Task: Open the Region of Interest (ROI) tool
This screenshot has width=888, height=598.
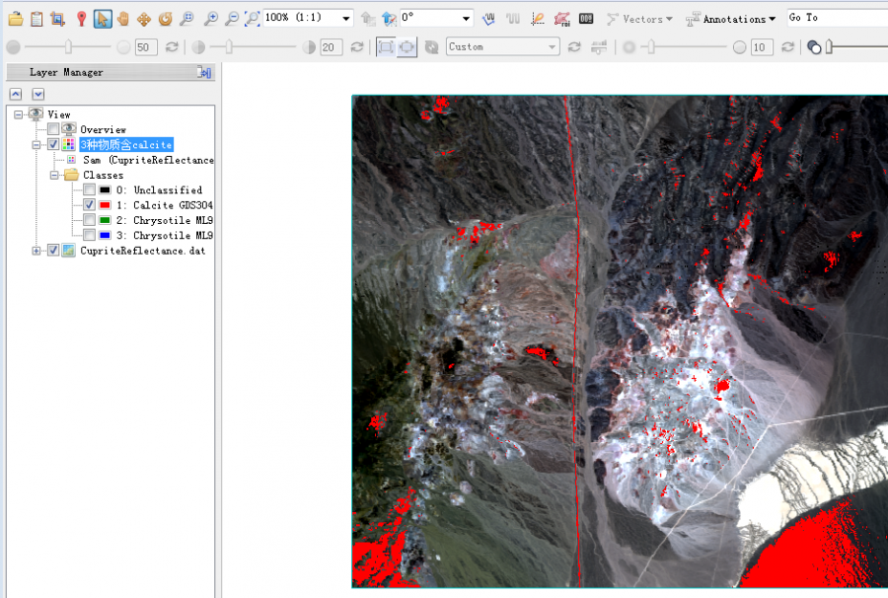Action: (561, 19)
